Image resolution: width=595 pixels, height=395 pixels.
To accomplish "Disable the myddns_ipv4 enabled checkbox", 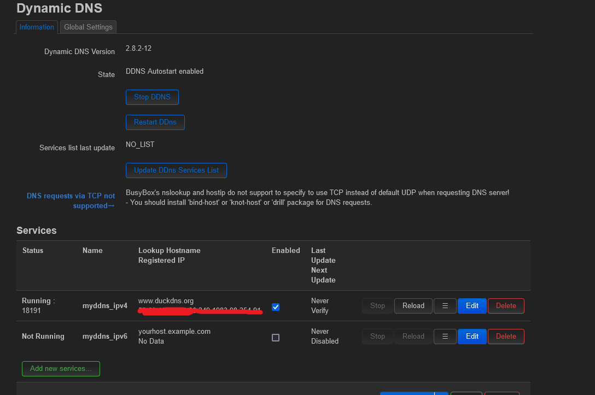I will pos(276,307).
